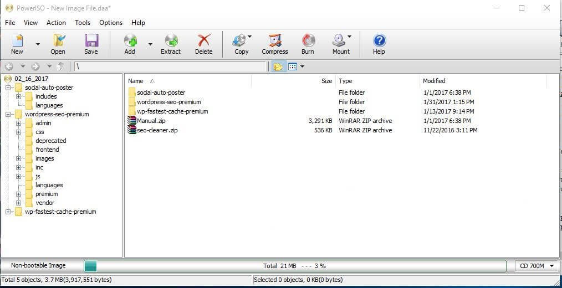Click the Mount drive toolbar icon
This screenshot has width=562, height=288.
coord(339,40)
